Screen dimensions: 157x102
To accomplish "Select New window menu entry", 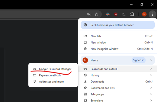I will [x=118, y=42].
